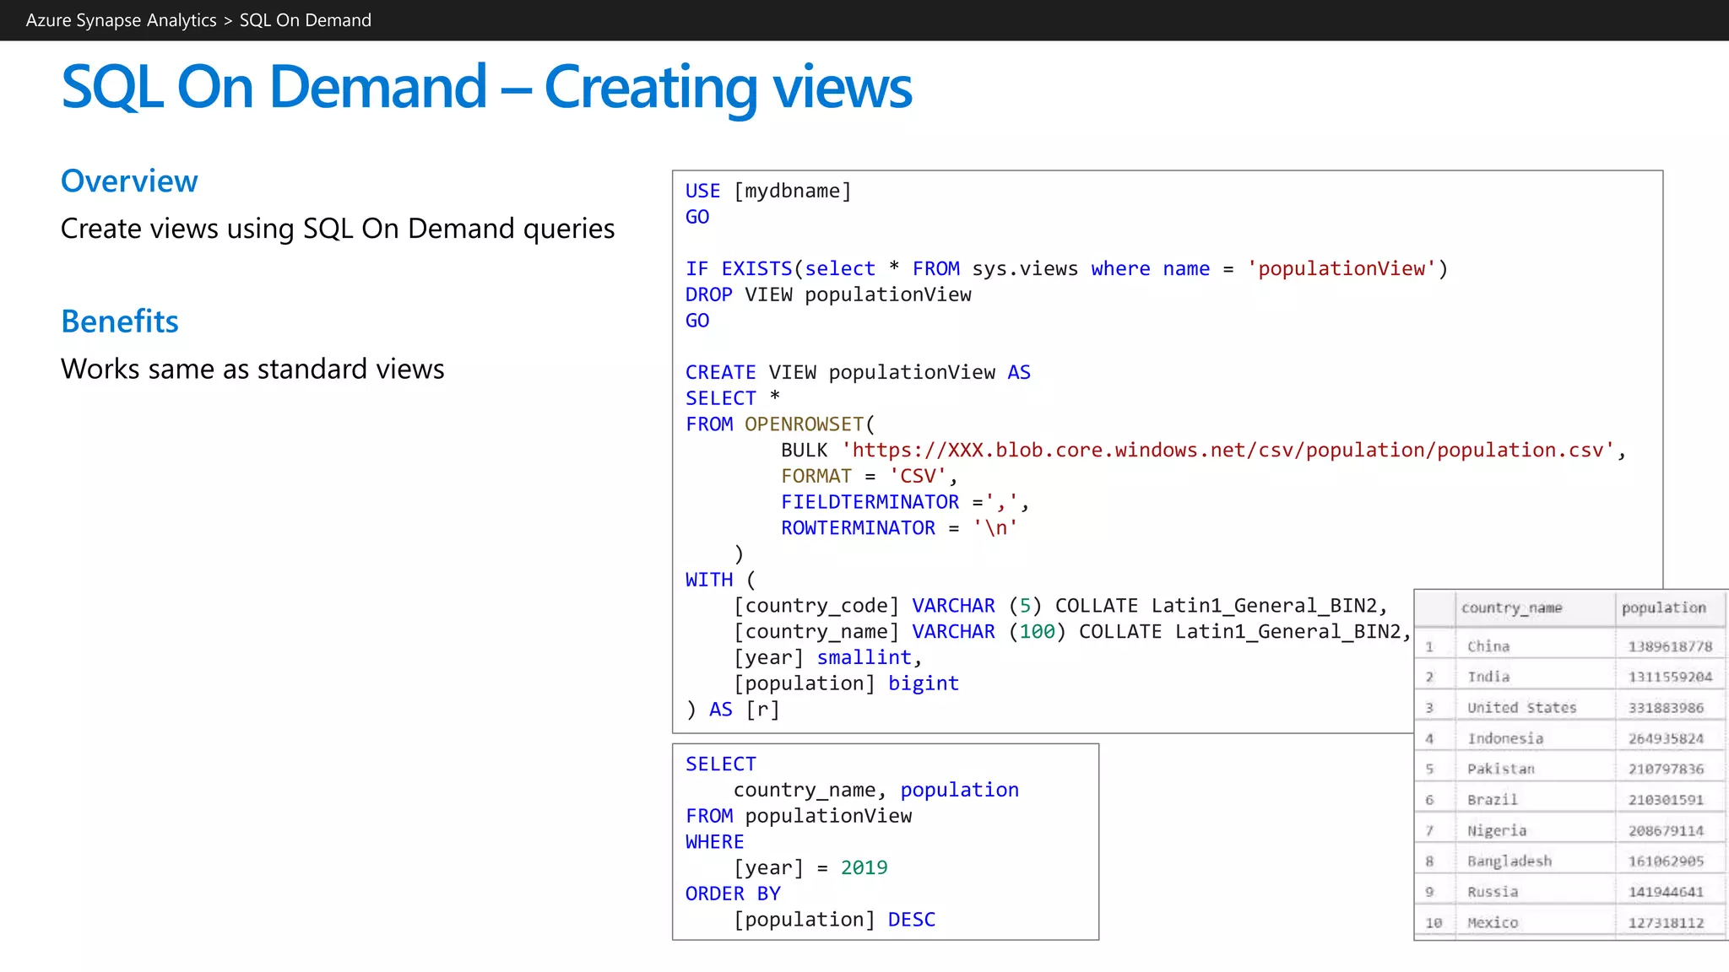This screenshot has width=1729, height=972.
Task: Click 'Works same as standard views' text
Action: pos(252,369)
